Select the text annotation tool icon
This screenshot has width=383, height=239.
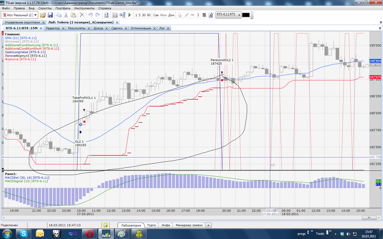(x=211, y=15)
